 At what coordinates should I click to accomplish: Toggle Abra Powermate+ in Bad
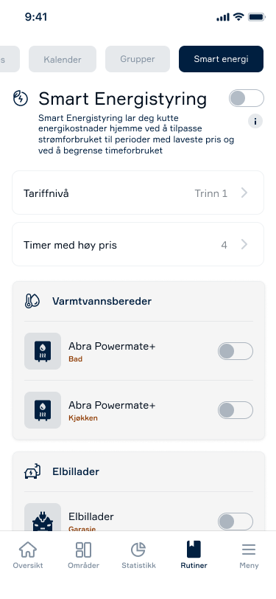236,351
